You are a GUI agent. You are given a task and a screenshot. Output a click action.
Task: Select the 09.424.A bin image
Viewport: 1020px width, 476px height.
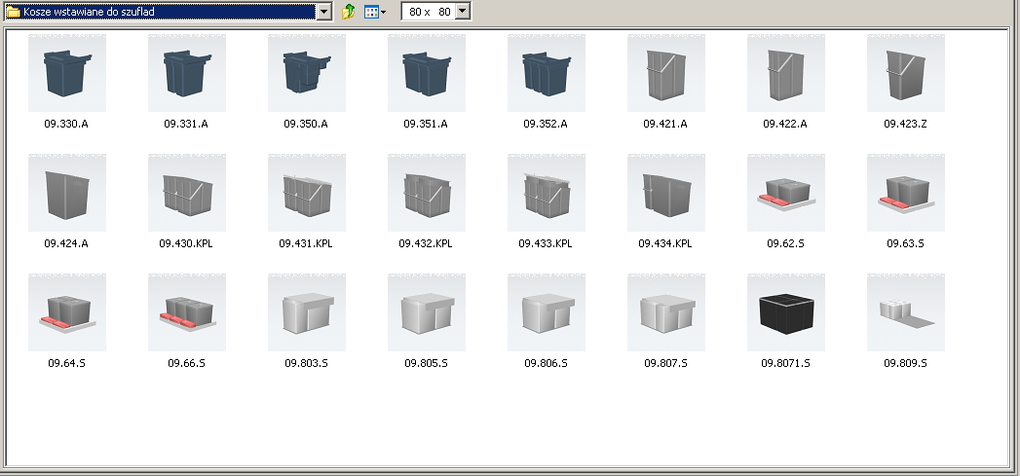(x=67, y=193)
